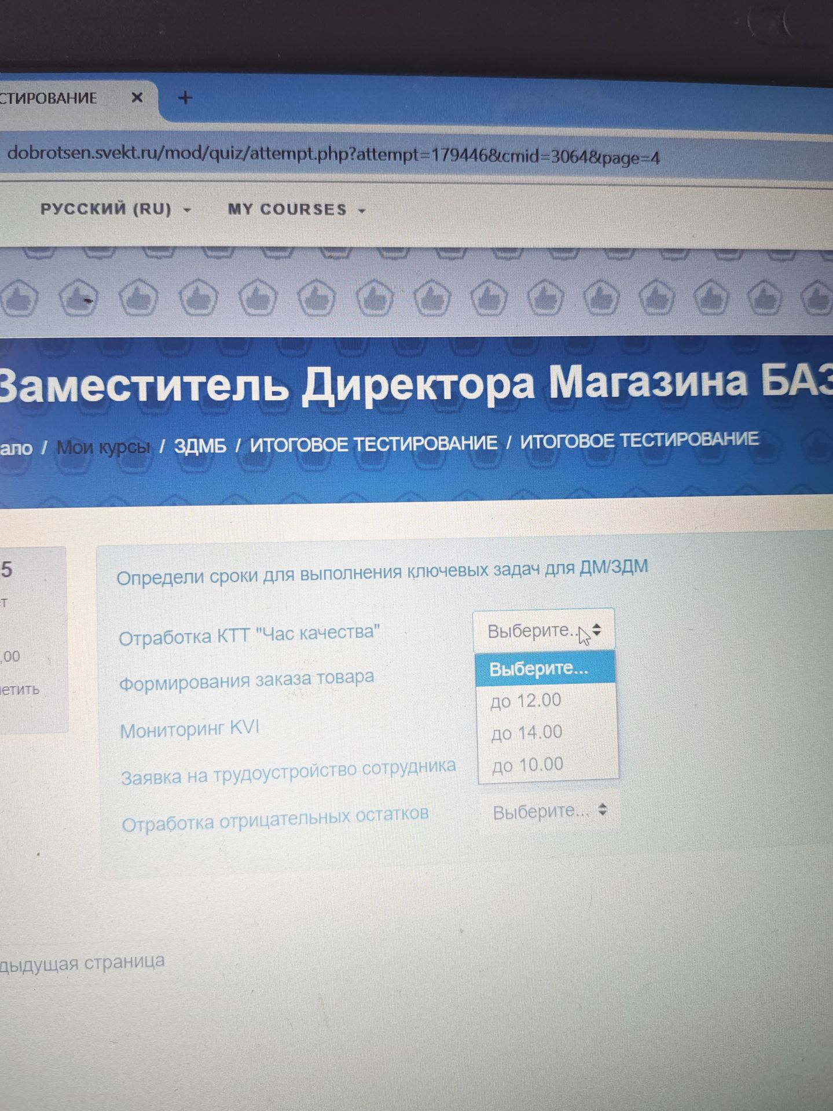Open the Мои курсы breadcrumb link
This screenshot has height=1111, width=833.
click(x=103, y=447)
